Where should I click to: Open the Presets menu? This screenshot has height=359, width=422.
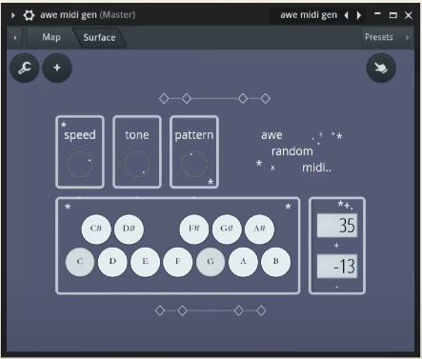379,37
